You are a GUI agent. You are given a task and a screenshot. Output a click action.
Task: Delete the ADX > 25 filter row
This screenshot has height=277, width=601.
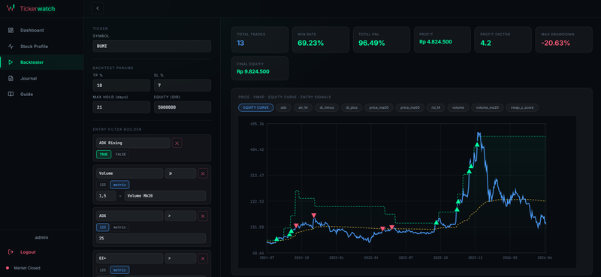point(203,215)
